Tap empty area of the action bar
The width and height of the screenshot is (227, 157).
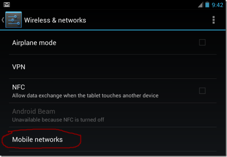tap(148, 20)
